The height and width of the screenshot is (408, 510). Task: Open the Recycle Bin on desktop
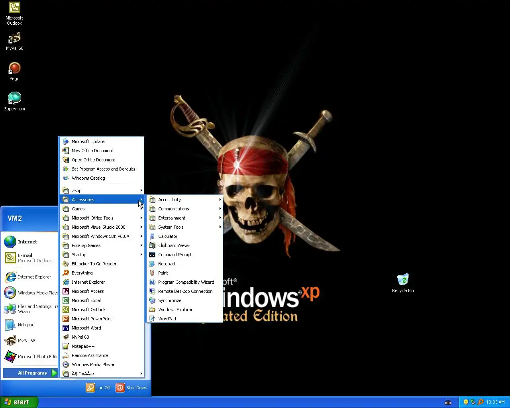(403, 283)
